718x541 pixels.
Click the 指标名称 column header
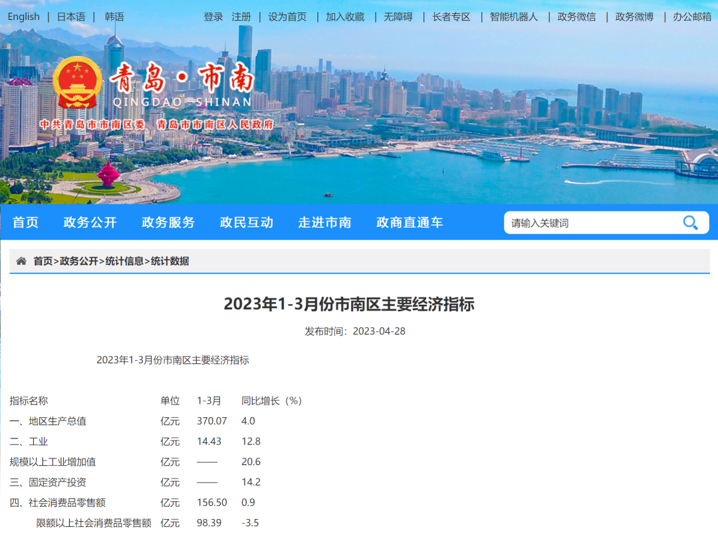tap(29, 401)
